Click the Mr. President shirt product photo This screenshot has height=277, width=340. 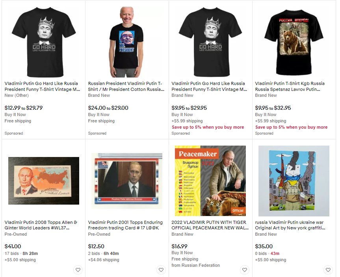(x=126, y=42)
